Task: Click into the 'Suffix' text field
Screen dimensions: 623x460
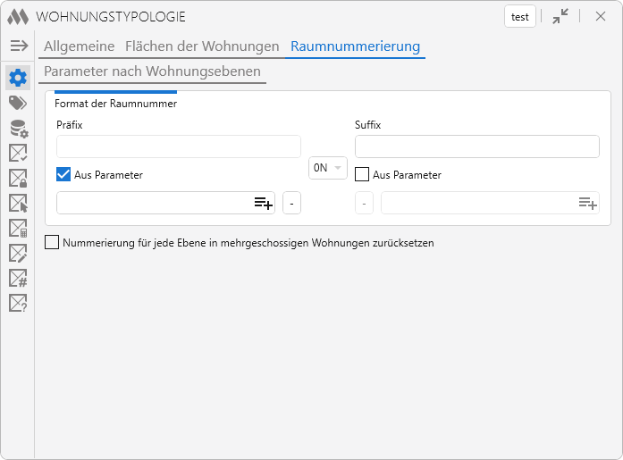Action: coord(476,146)
